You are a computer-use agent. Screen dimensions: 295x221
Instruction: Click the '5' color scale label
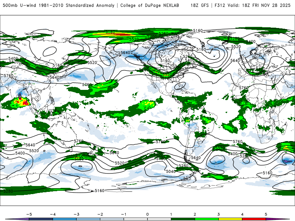[x=266, y=214]
